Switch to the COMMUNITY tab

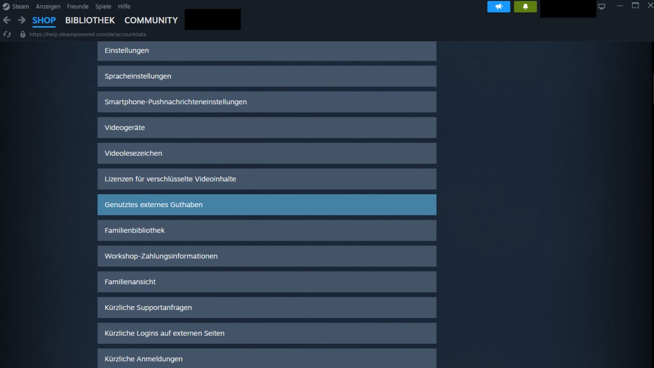(x=151, y=20)
